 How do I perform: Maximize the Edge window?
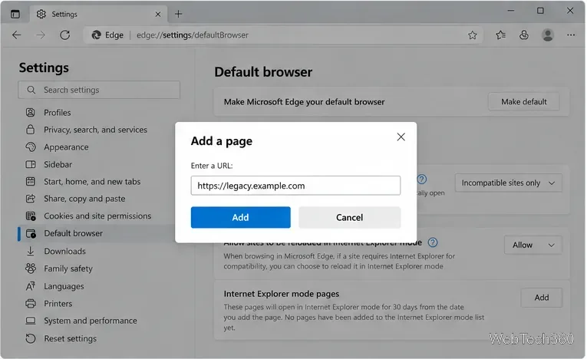point(540,11)
